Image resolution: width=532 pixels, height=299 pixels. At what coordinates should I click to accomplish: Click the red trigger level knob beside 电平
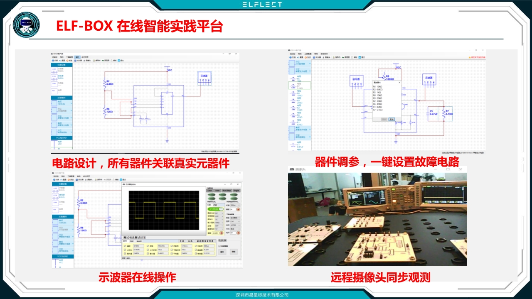[x=238, y=233]
